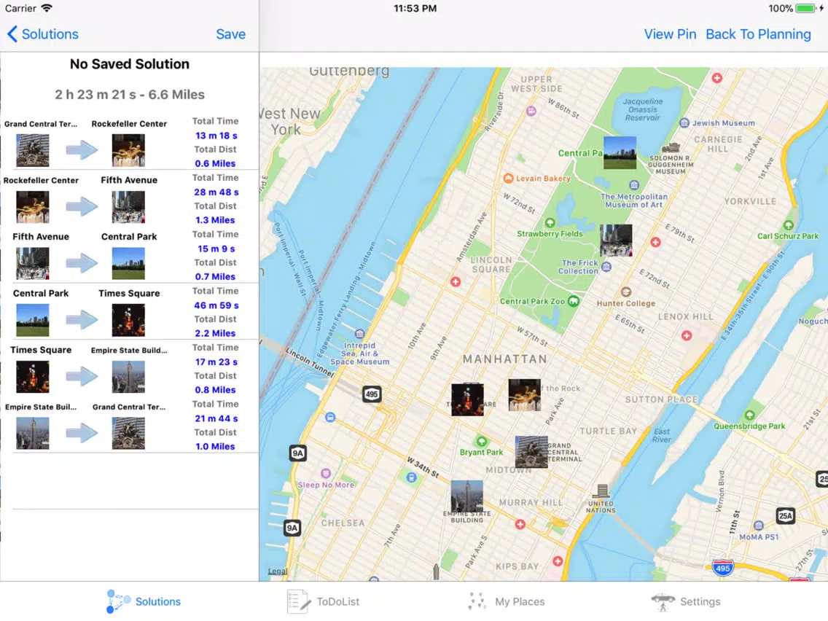Tap the My Places dots icon
The height and width of the screenshot is (621, 828).
pos(476,601)
